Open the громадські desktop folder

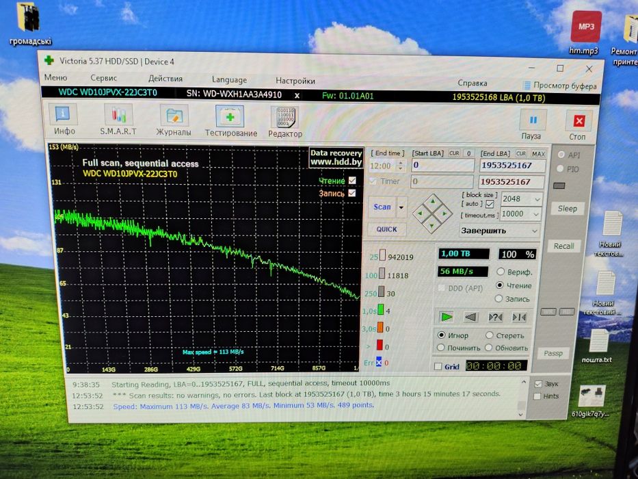click(29, 24)
